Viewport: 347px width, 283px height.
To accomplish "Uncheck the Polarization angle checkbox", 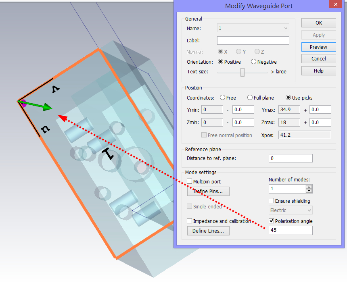I will click(271, 221).
